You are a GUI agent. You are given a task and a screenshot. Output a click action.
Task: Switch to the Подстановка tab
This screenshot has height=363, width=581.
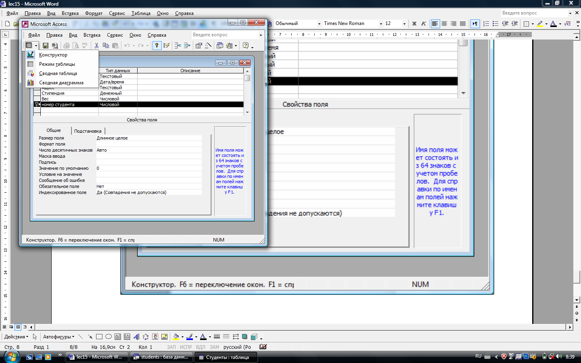(x=88, y=131)
